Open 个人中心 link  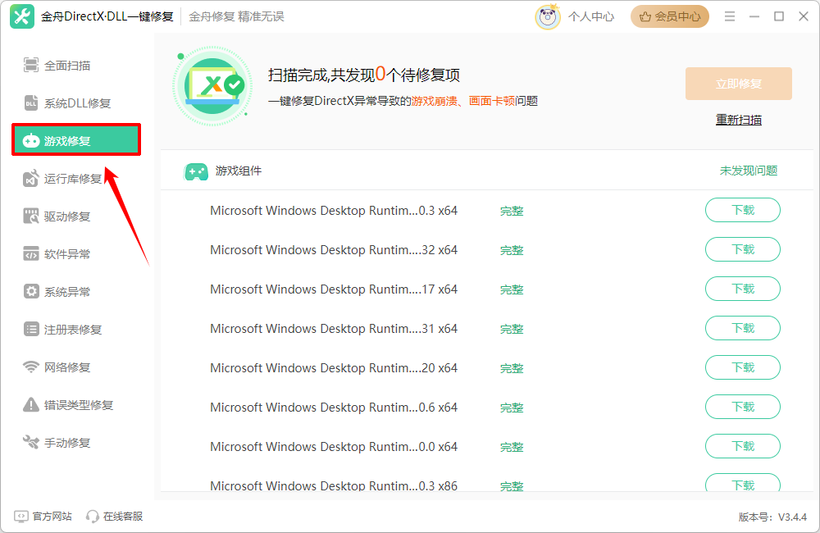click(x=591, y=16)
